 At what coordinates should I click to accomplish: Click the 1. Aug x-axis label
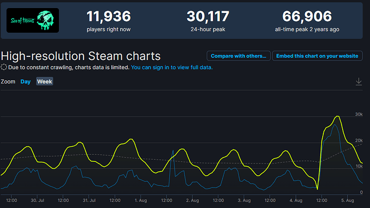tap(141, 200)
